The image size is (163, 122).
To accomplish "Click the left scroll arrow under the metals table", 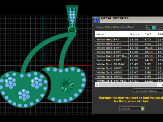I will (x=97, y=85).
